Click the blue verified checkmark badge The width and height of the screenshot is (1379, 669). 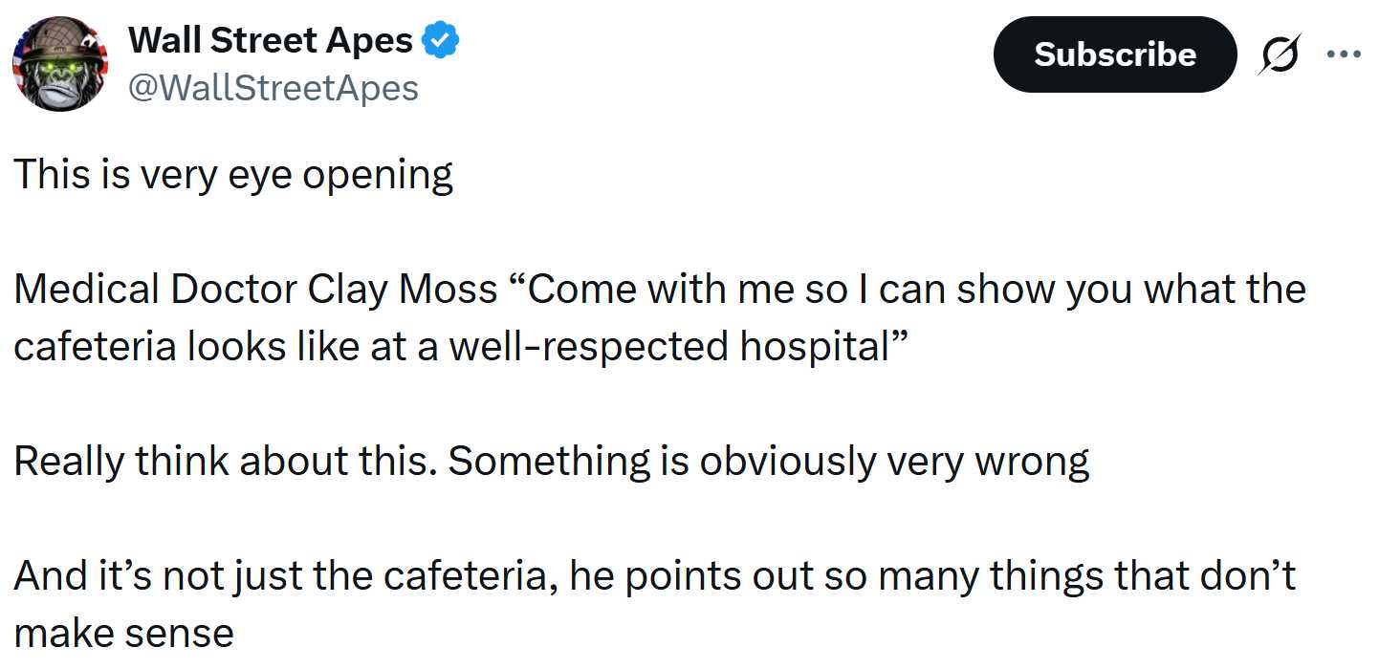[x=441, y=40]
